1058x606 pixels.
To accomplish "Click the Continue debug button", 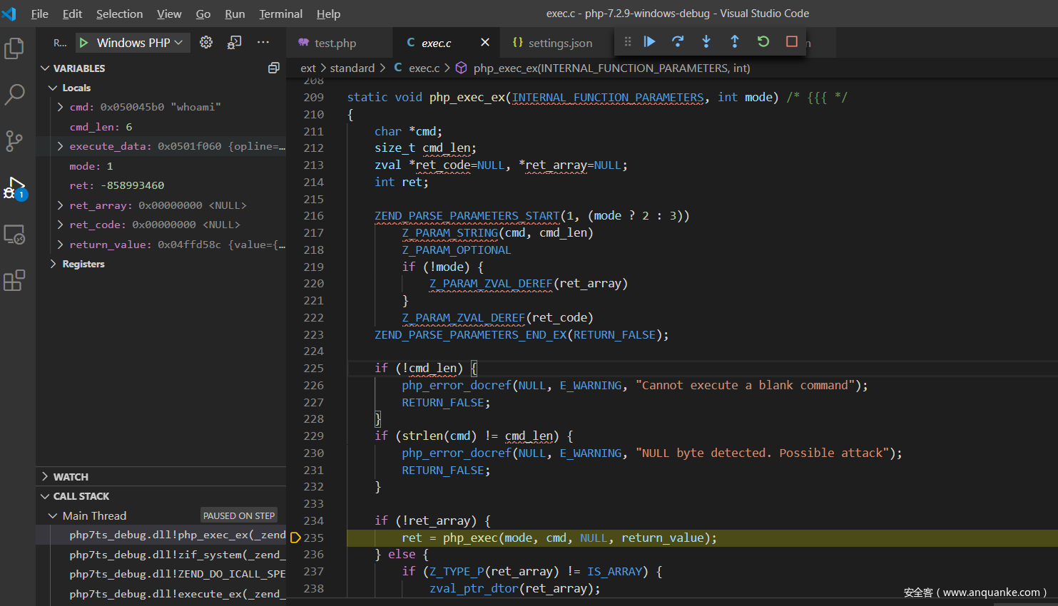I will point(649,42).
